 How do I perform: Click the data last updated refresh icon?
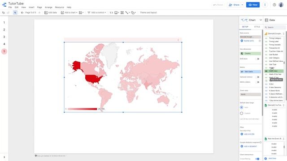coord(36,156)
